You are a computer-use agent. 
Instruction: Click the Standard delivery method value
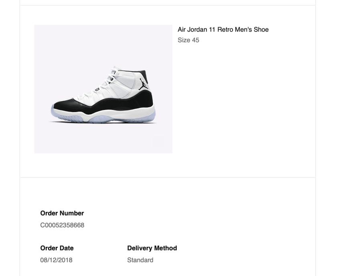[140, 260]
